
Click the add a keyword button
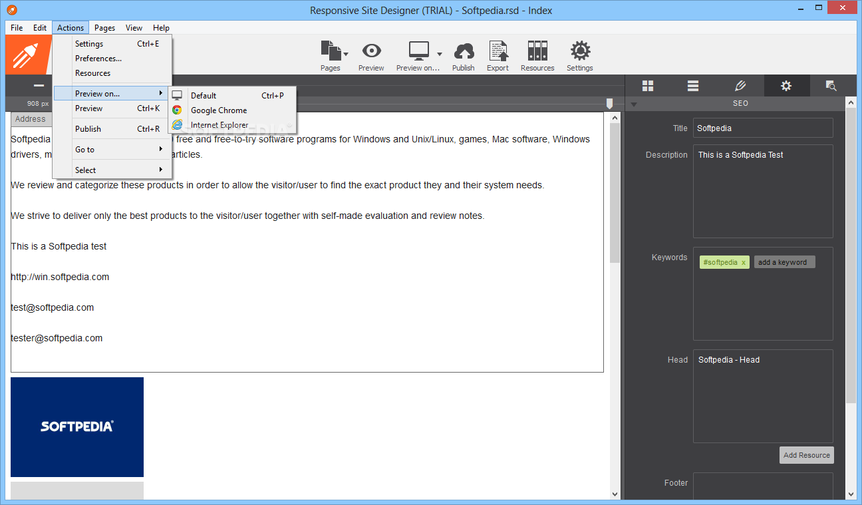coord(784,262)
